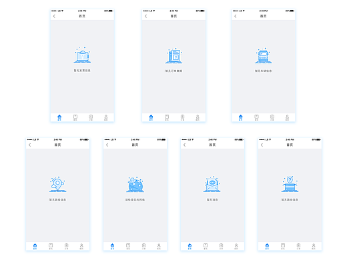Screen dimensions: 347x260
Task: Go back on the envelope message screen
Action: [184, 145]
